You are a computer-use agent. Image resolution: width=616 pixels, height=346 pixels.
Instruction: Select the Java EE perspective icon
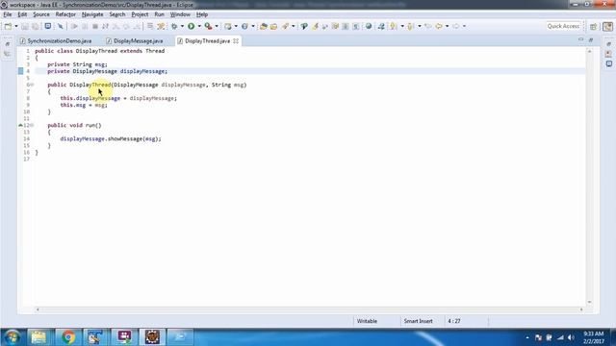(x=607, y=26)
